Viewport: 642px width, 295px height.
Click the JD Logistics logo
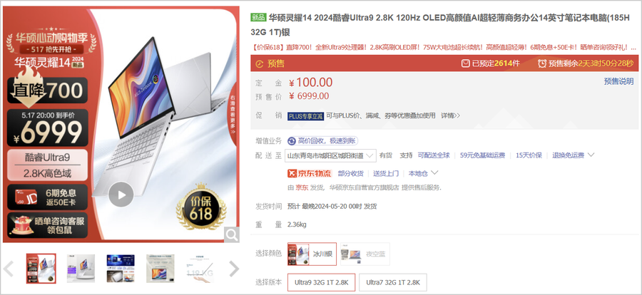pos(310,173)
